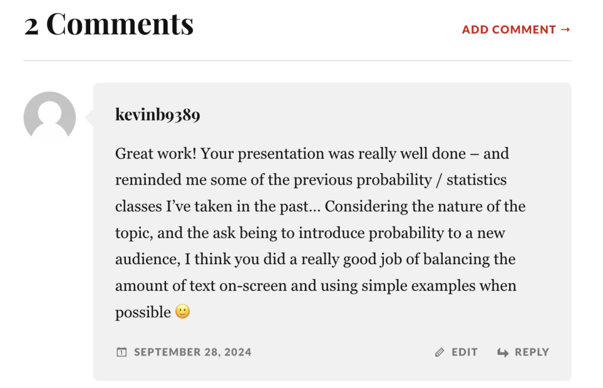This screenshot has height=388, width=603.
Task: Click "Great work!" at the comment start
Action: (x=156, y=154)
